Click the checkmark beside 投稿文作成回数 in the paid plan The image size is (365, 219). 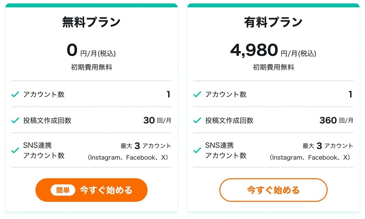coord(197,120)
